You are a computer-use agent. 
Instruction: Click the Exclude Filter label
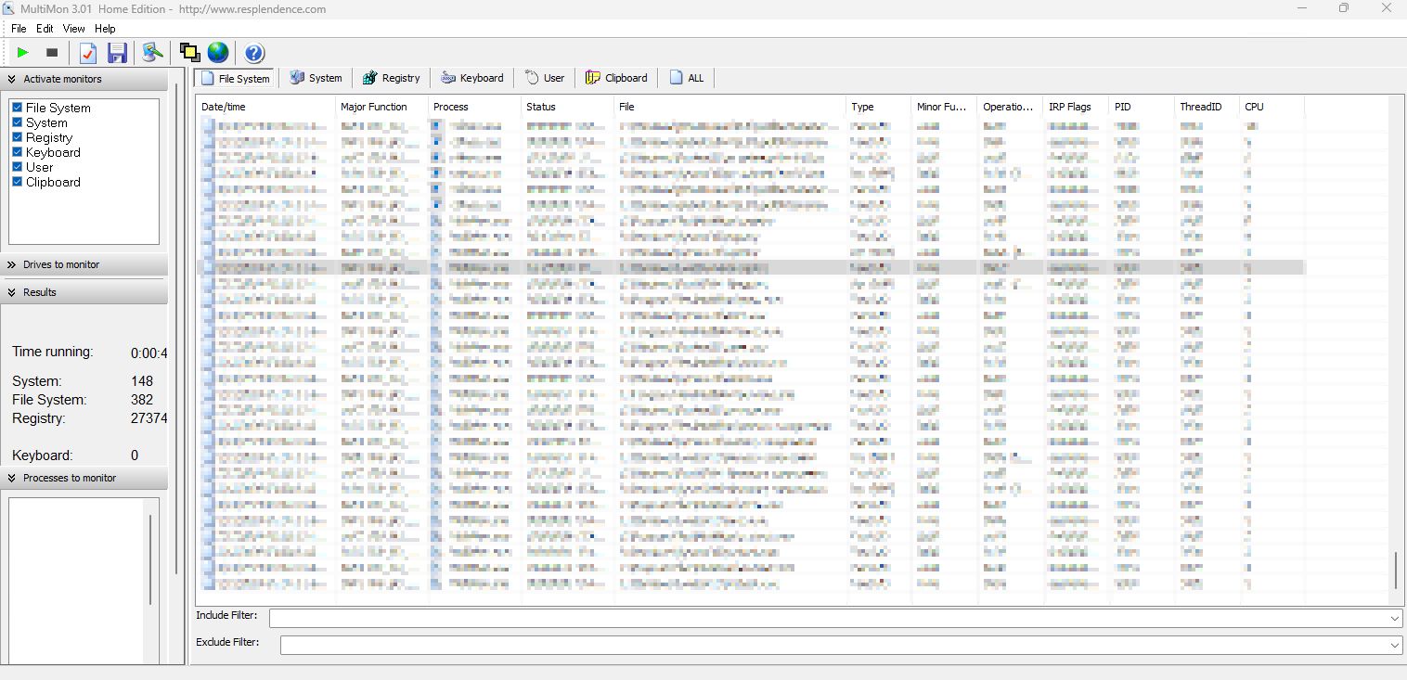(227, 642)
